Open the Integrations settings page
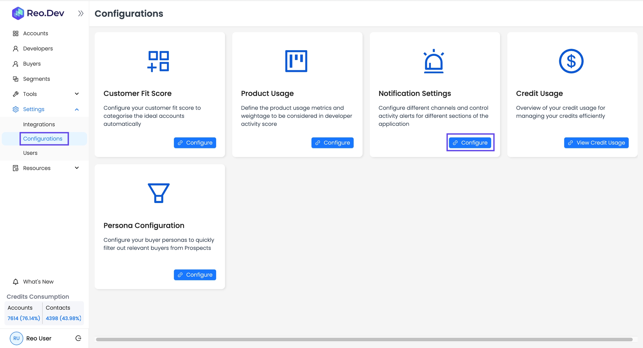Image resolution: width=643 pixels, height=348 pixels. [39, 124]
